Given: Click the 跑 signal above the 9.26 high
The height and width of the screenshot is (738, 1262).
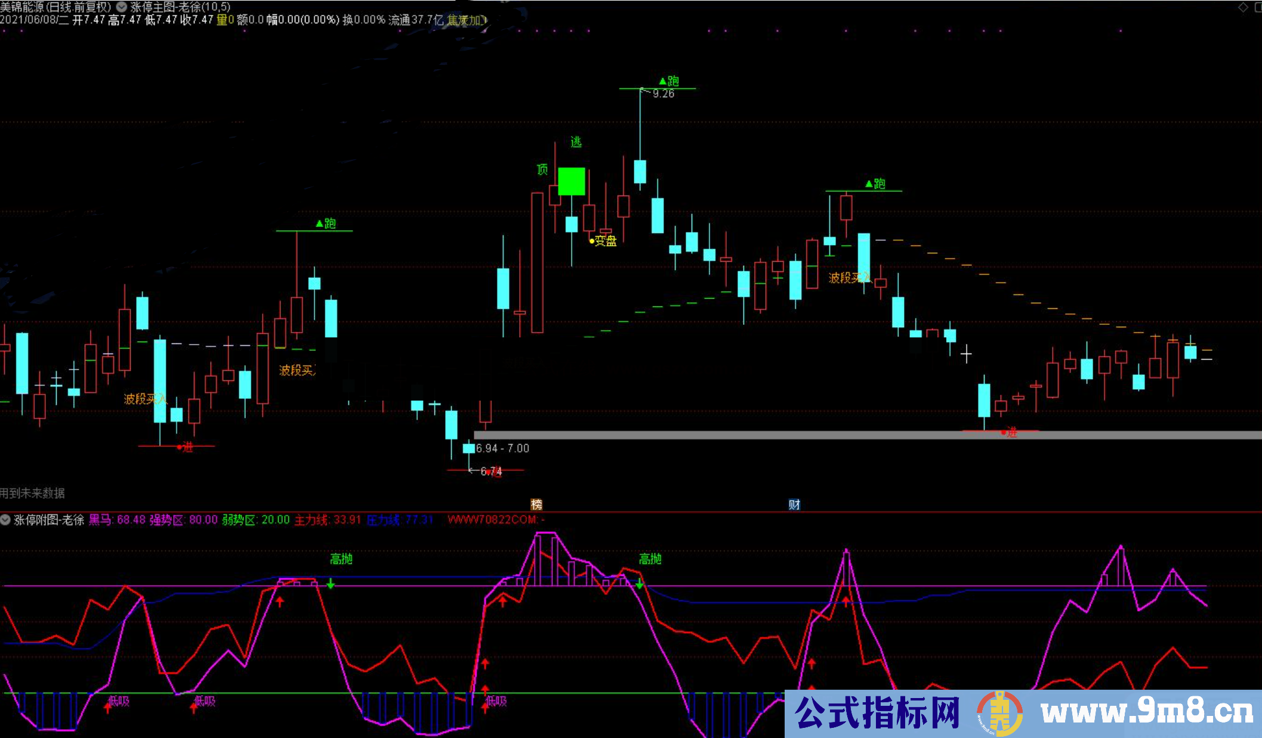Looking at the screenshot, I should [669, 80].
